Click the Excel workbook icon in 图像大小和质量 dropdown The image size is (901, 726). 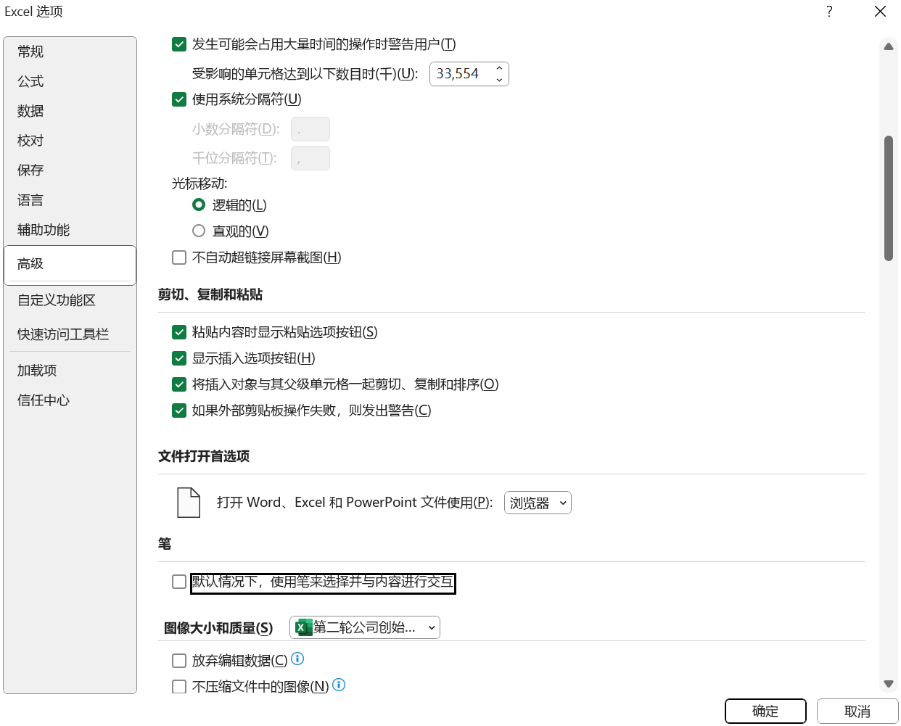[302, 627]
